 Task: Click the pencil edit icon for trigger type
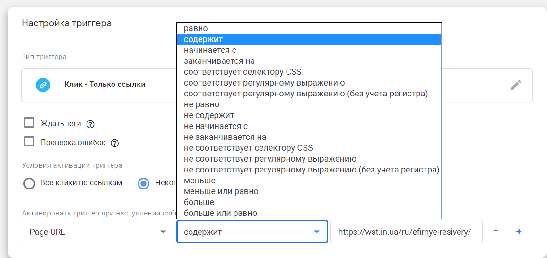[x=516, y=85]
